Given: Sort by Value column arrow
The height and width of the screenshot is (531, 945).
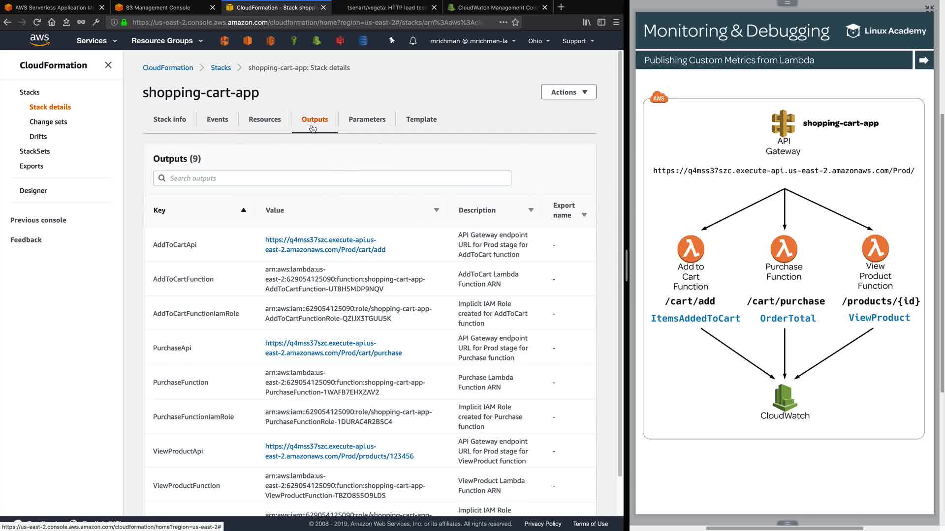Looking at the screenshot, I should [436, 210].
